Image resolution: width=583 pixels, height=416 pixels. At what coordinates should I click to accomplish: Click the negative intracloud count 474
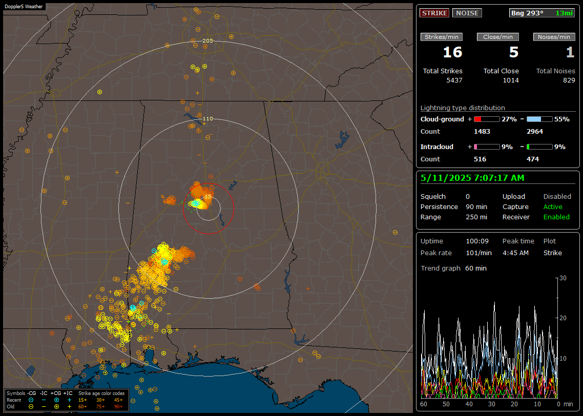(533, 159)
